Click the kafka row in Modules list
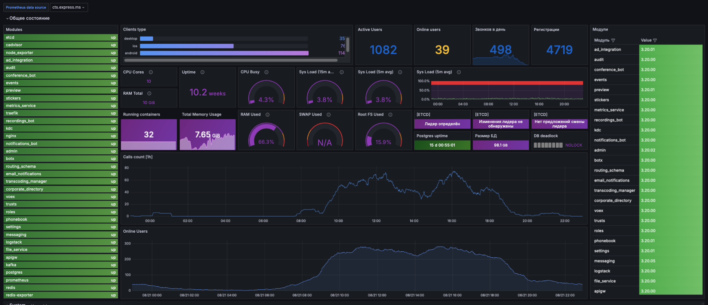This screenshot has width=708, height=305. coord(61,265)
